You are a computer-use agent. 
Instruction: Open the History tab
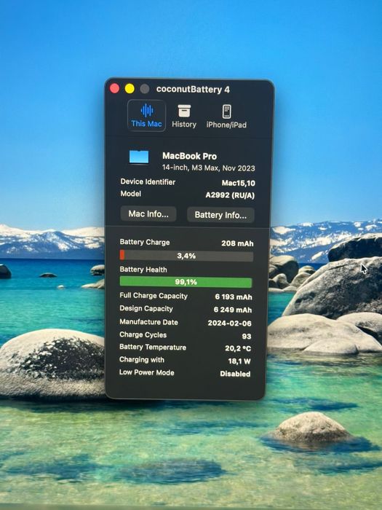pyautogui.click(x=184, y=116)
